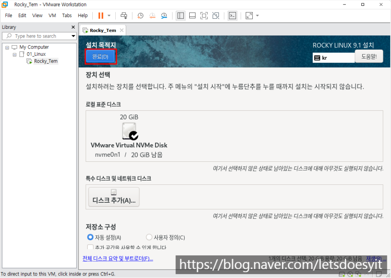Click the VMware Workstation app icon
The width and height of the screenshot is (391, 278).
[x=5, y=5]
